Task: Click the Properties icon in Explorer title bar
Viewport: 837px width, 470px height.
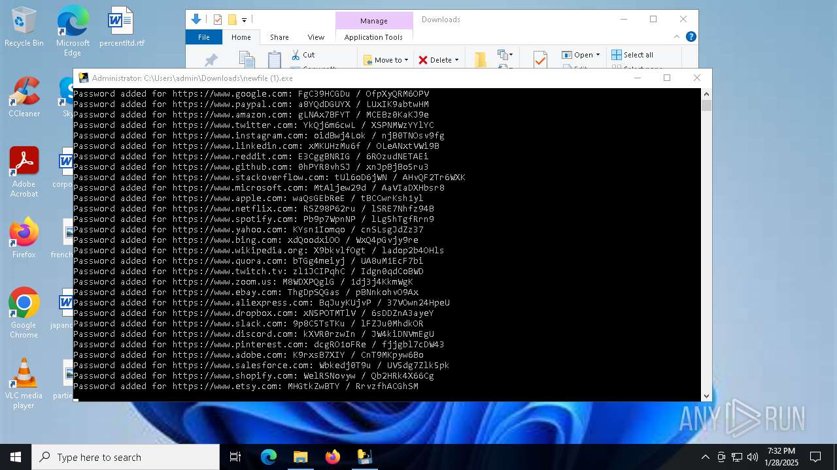Action: [x=218, y=20]
